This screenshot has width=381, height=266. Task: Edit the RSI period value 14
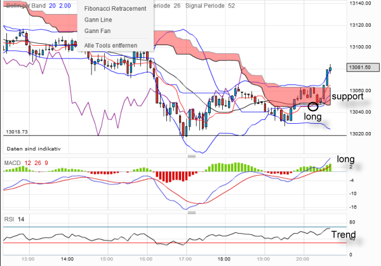[21, 220]
